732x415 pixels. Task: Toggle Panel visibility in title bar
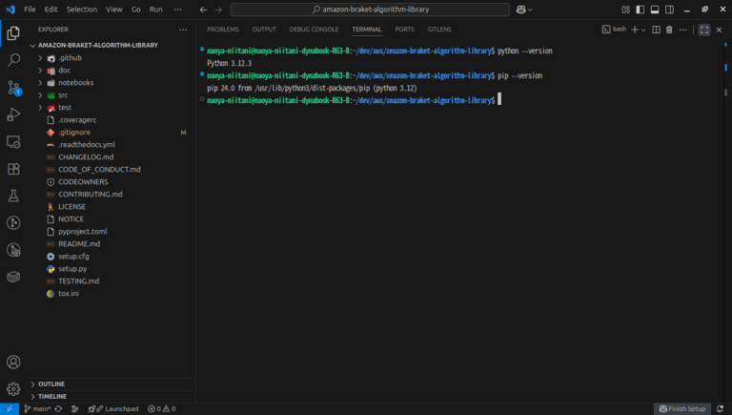655,10
